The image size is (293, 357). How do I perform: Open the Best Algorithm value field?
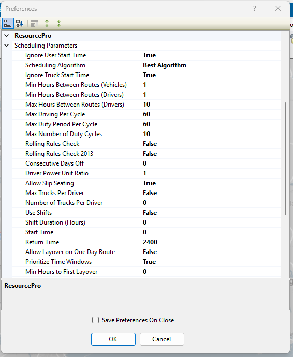[x=211, y=65]
